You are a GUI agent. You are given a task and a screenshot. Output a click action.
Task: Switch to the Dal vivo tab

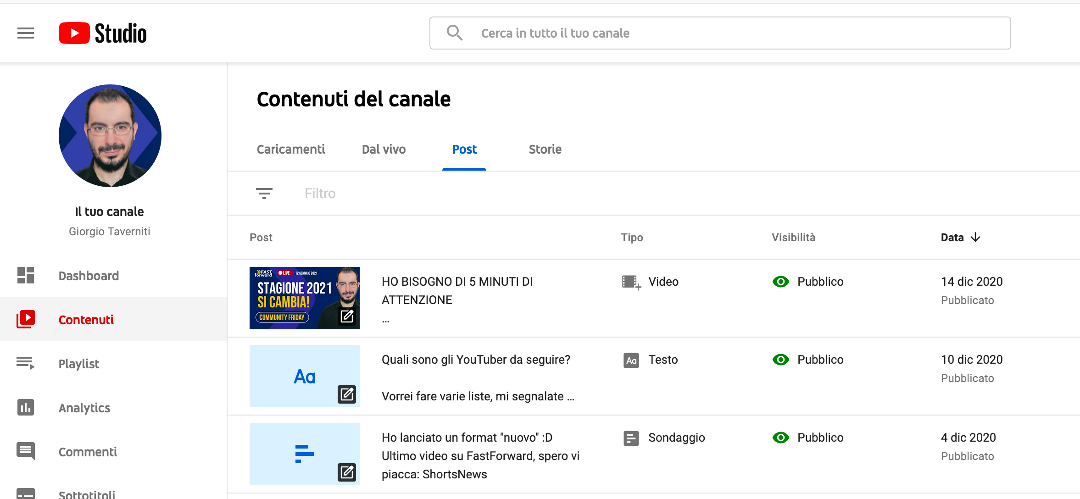click(384, 149)
